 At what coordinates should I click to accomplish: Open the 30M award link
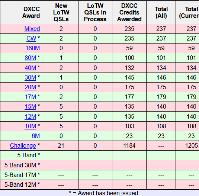point(31,77)
